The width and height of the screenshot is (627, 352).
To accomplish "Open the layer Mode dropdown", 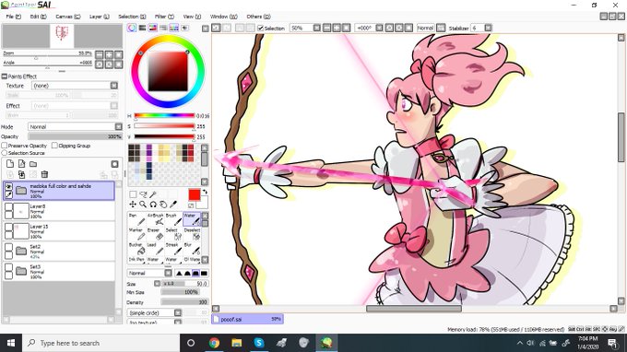I will click(x=118, y=126).
